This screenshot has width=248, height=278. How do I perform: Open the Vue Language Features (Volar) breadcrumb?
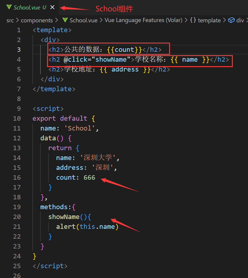coord(143,20)
